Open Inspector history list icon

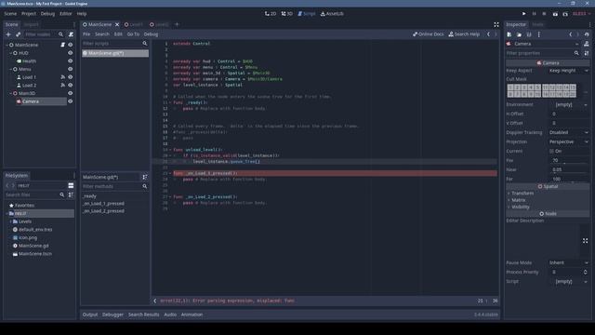[587, 34]
